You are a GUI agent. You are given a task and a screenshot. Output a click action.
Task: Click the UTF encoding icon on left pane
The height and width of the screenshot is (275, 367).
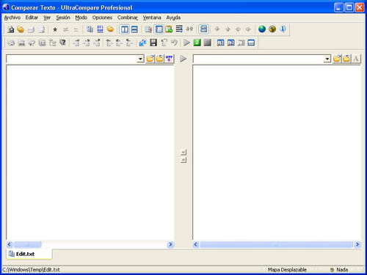[x=169, y=59]
